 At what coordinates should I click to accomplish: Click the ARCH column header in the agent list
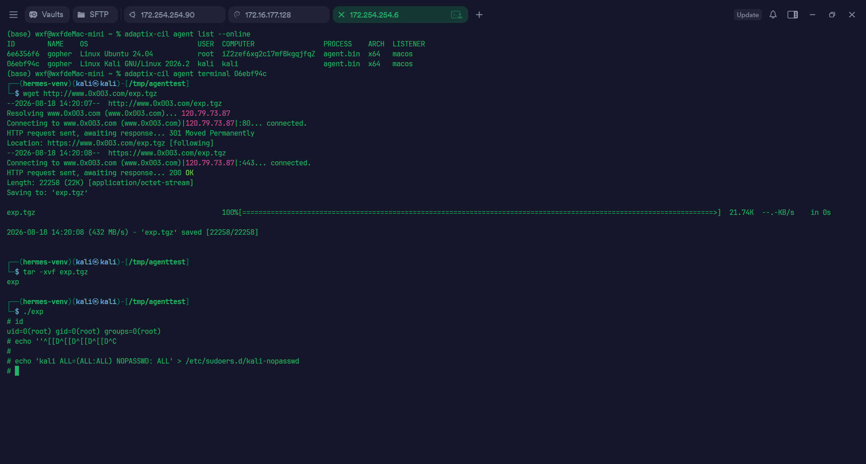point(376,44)
